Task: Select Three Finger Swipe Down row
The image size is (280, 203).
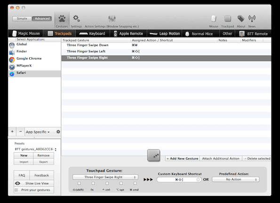Action: (166, 45)
